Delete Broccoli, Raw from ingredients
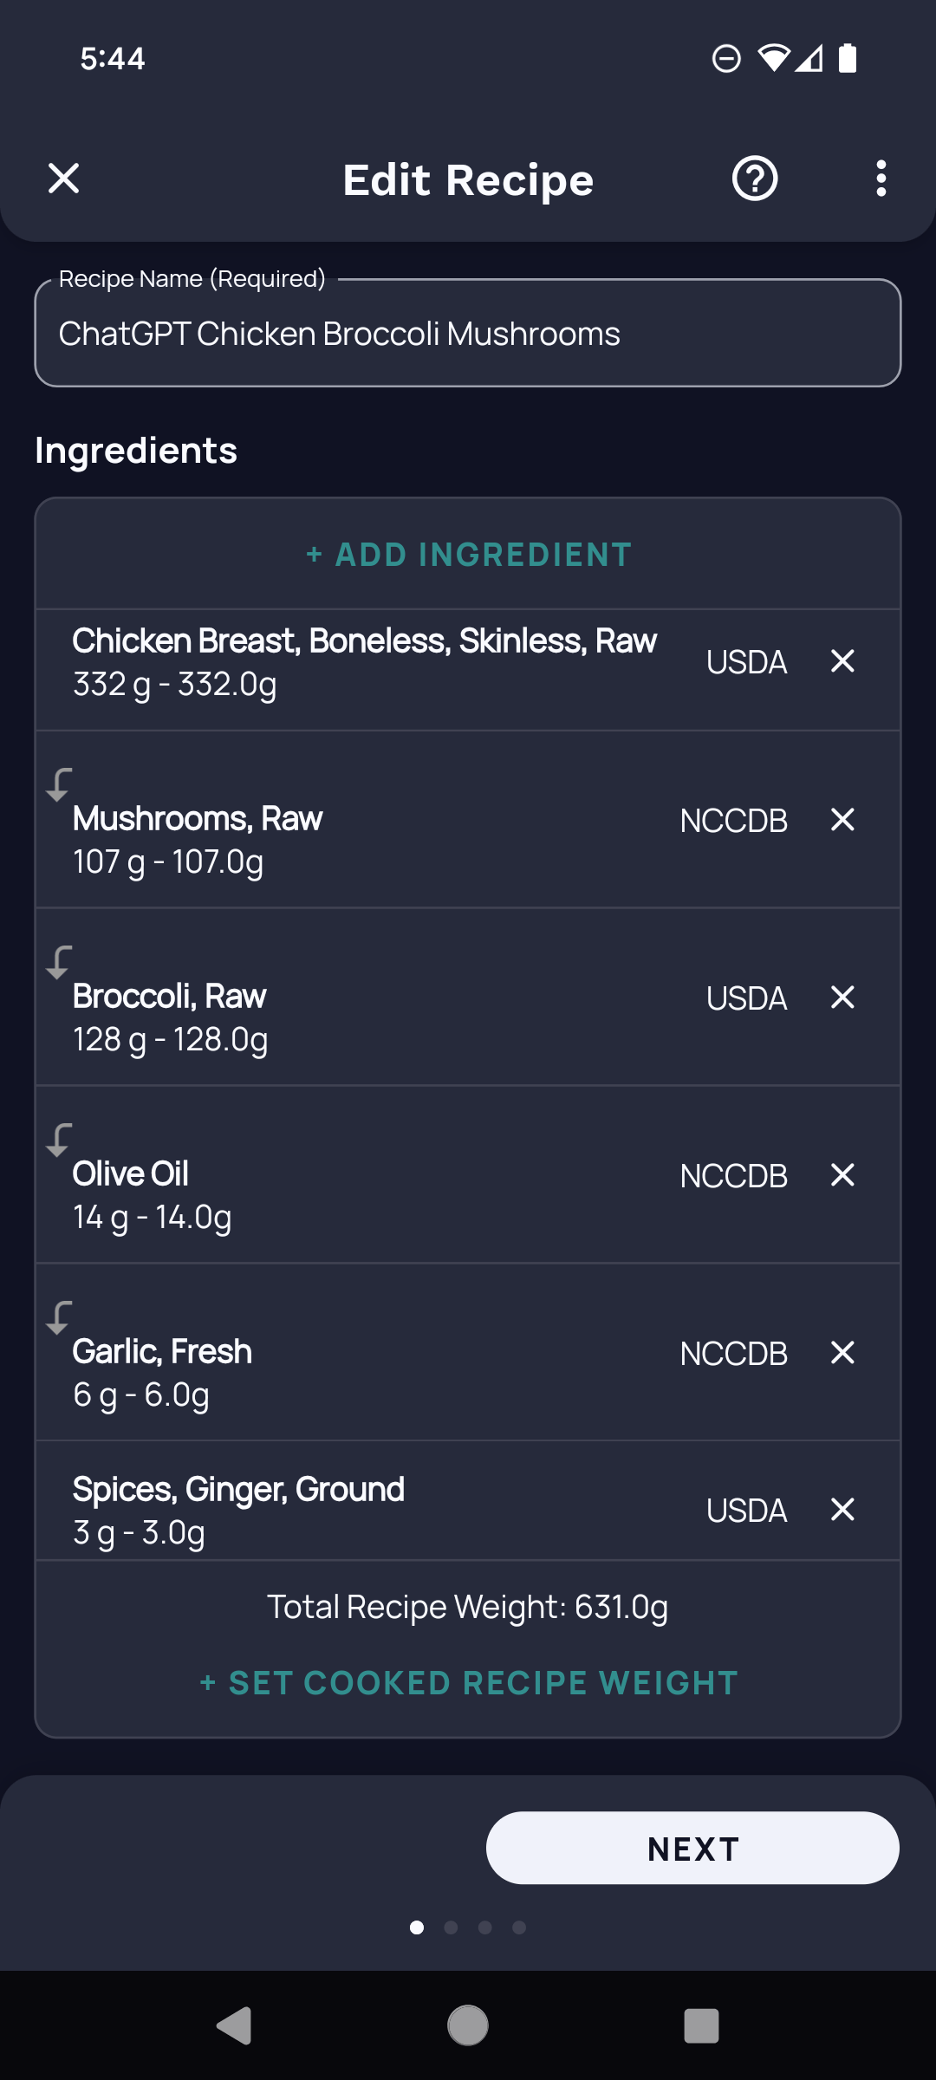The width and height of the screenshot is (936, 2080). pos(842,998)
